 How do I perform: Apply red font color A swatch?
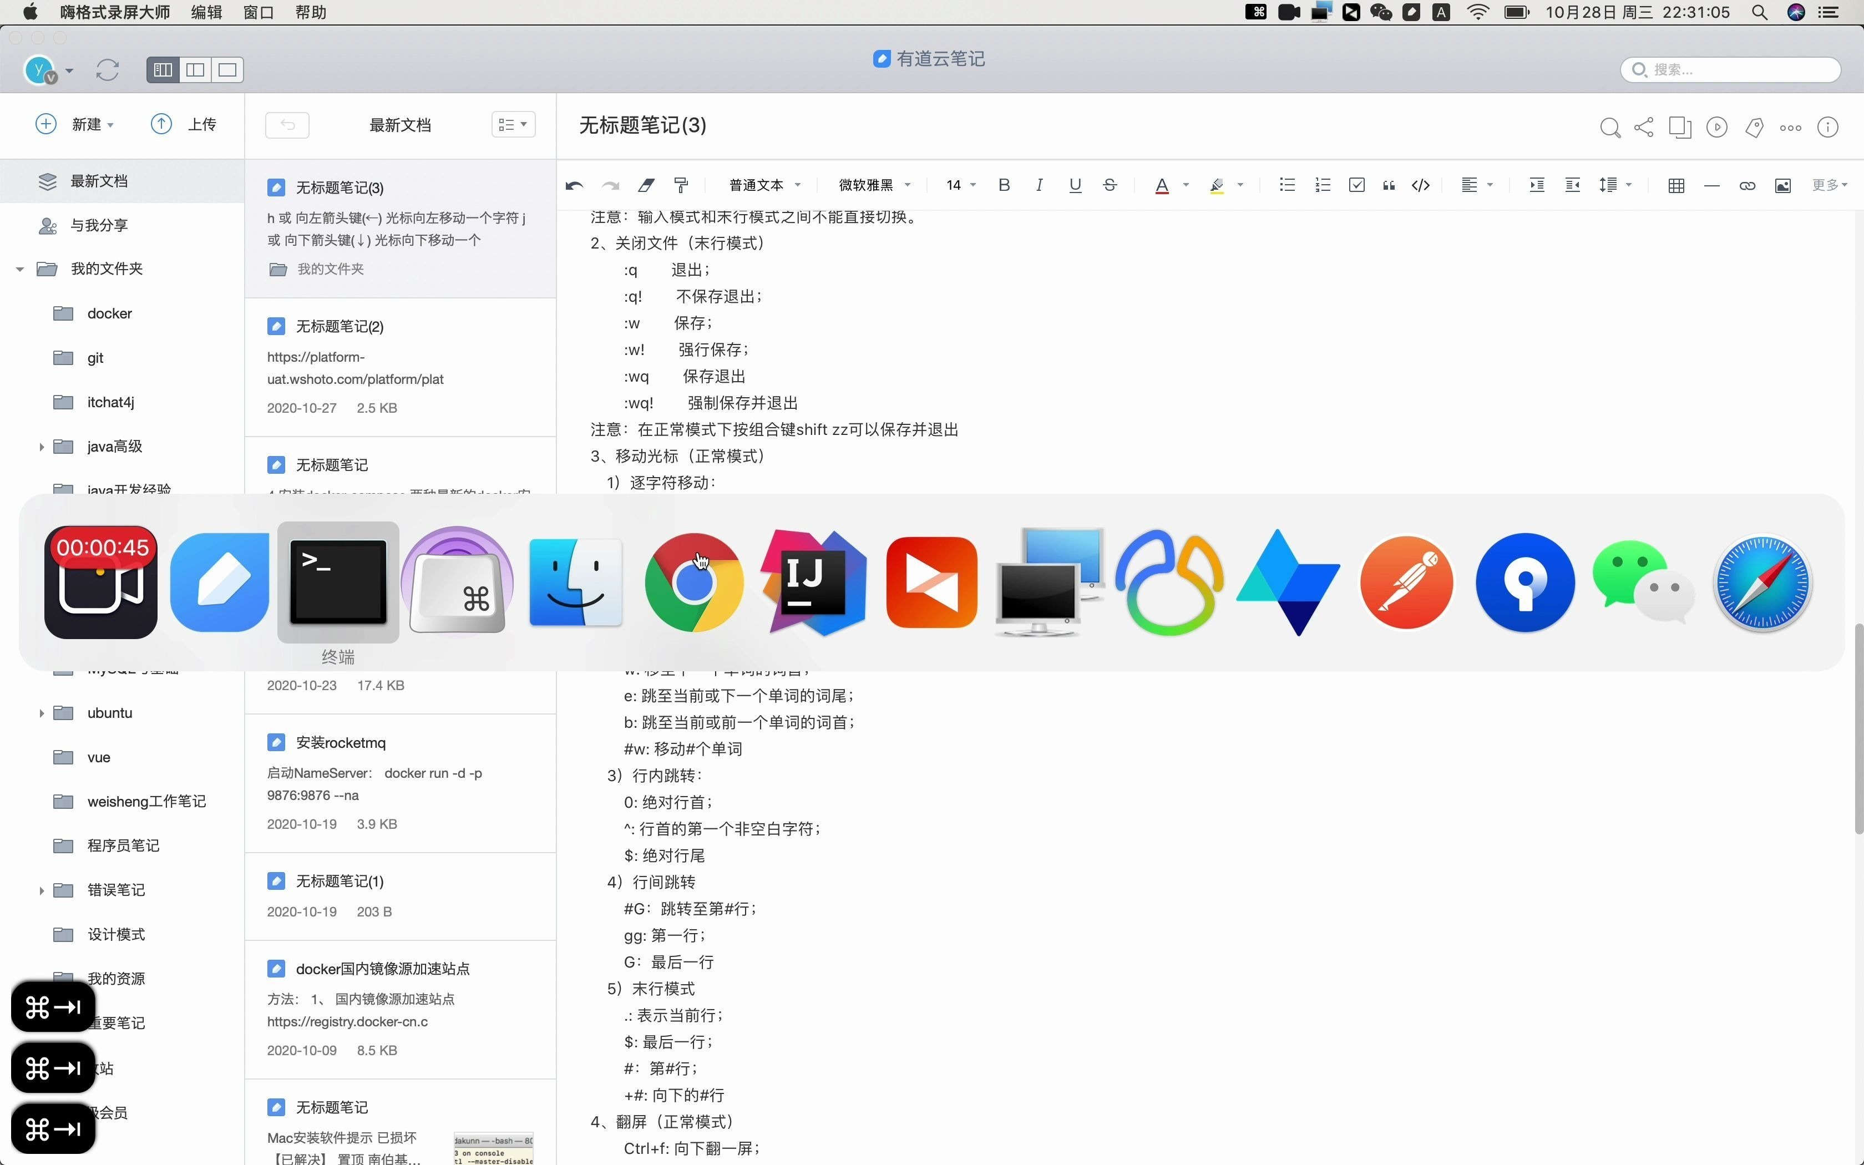(x=1162, y=186)
